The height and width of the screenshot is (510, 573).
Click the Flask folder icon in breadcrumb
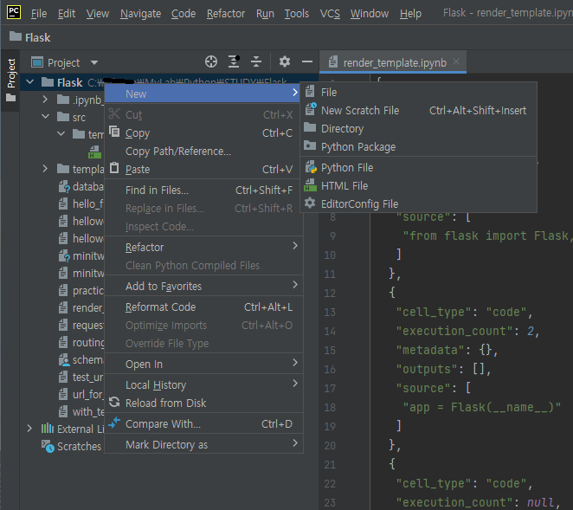coord(16,36)
